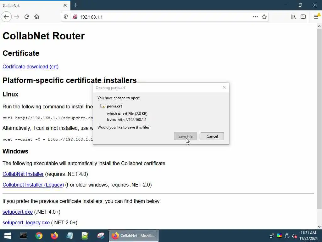
Task: Reload the current page
Action: coord(27,17)
